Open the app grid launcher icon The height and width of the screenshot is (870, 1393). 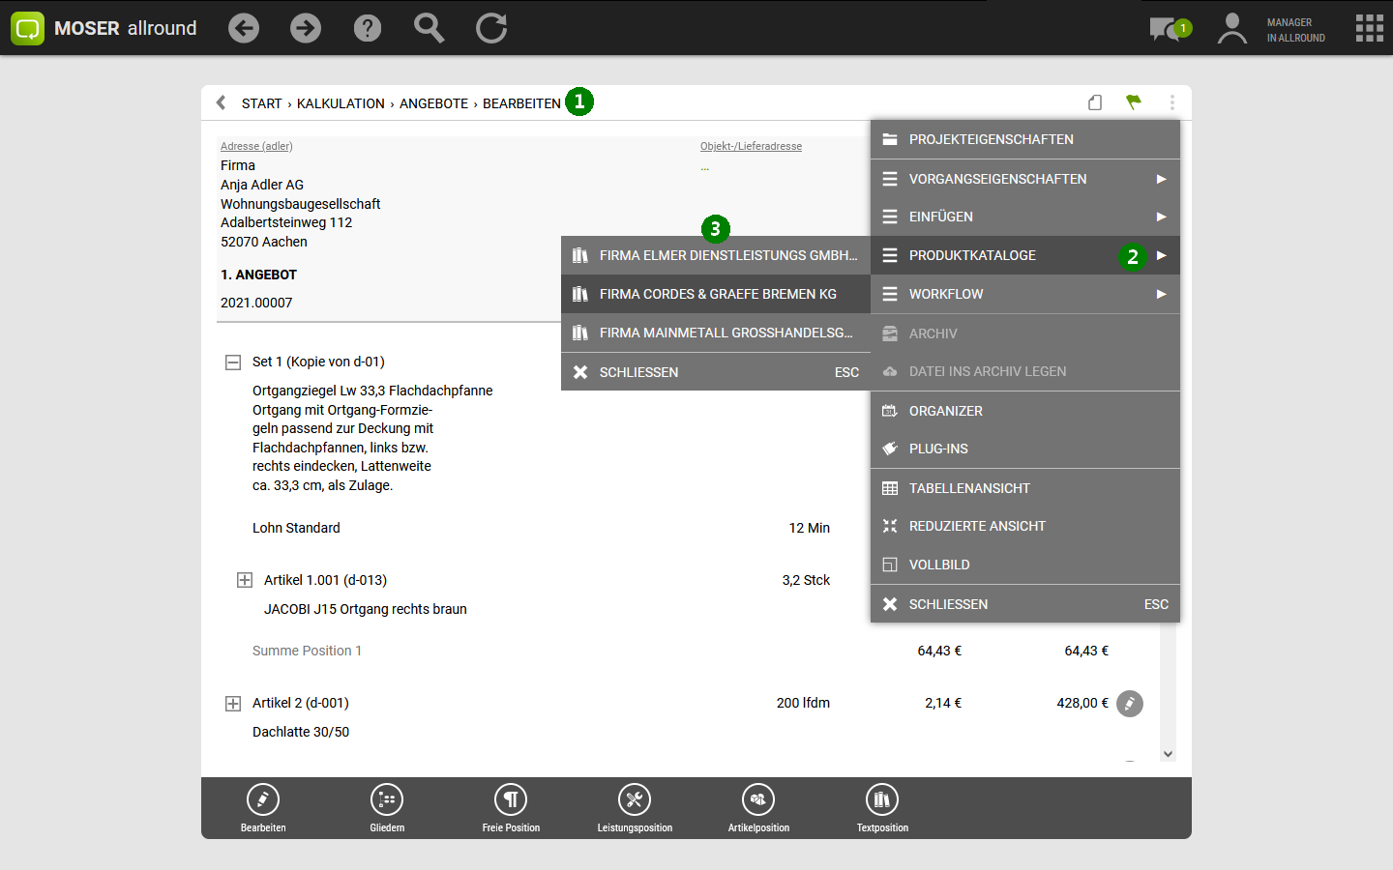[x=1369, y=28]
